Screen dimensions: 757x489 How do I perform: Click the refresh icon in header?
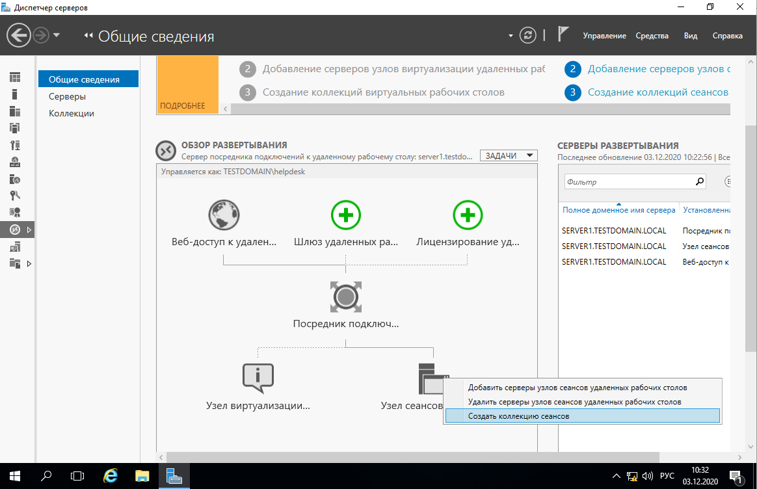528,35
